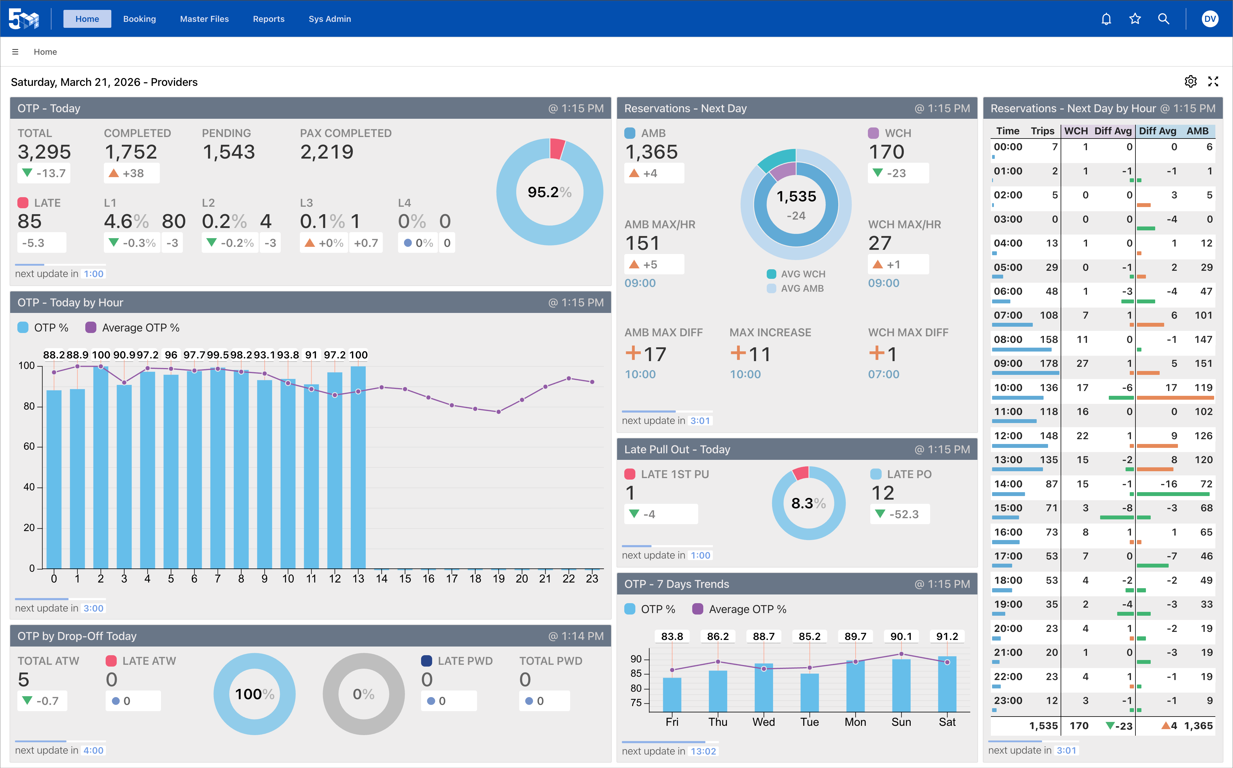The image size is (1233, 768).
Task: Click the favorites star icon
Action: pos(1135,19)
